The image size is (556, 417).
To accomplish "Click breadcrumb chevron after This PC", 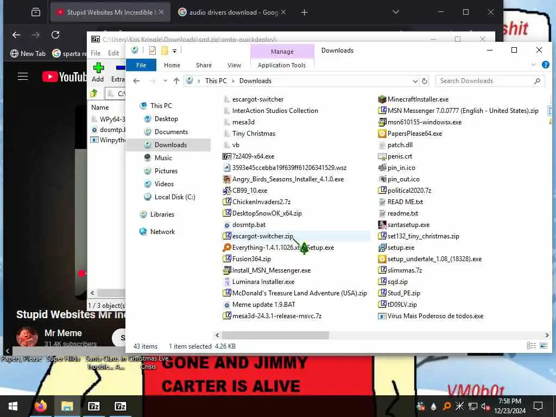I will coord(233,81).
